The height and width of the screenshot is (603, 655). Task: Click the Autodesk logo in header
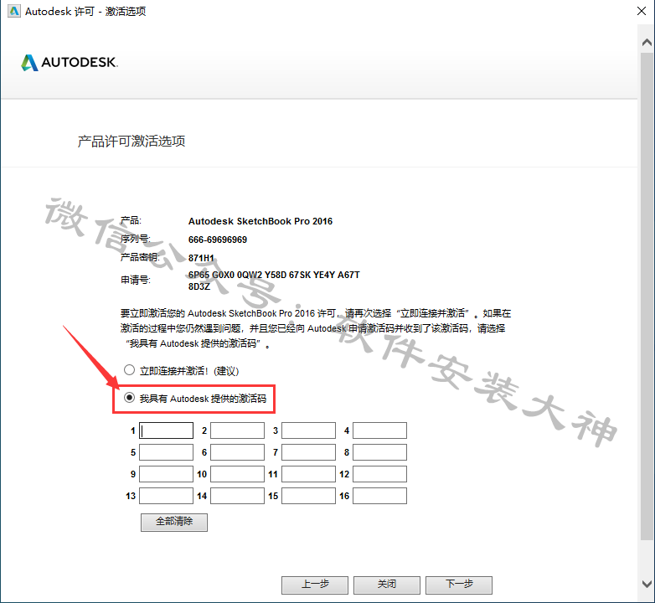pyautogui.click(x=70, y=63)
